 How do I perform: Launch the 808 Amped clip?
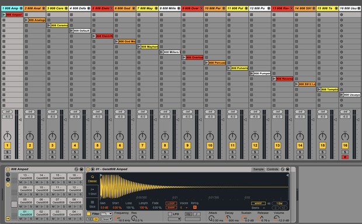pos(4,15)
